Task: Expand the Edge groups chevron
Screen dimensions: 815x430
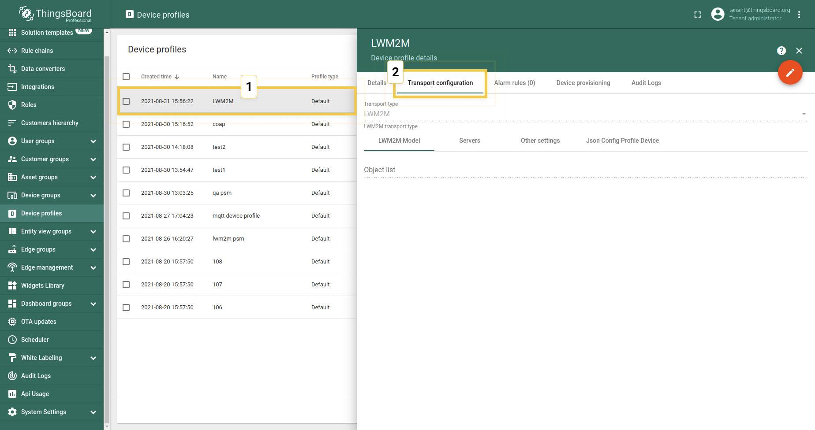Action: pyautogui.click(x=93, y=250)
